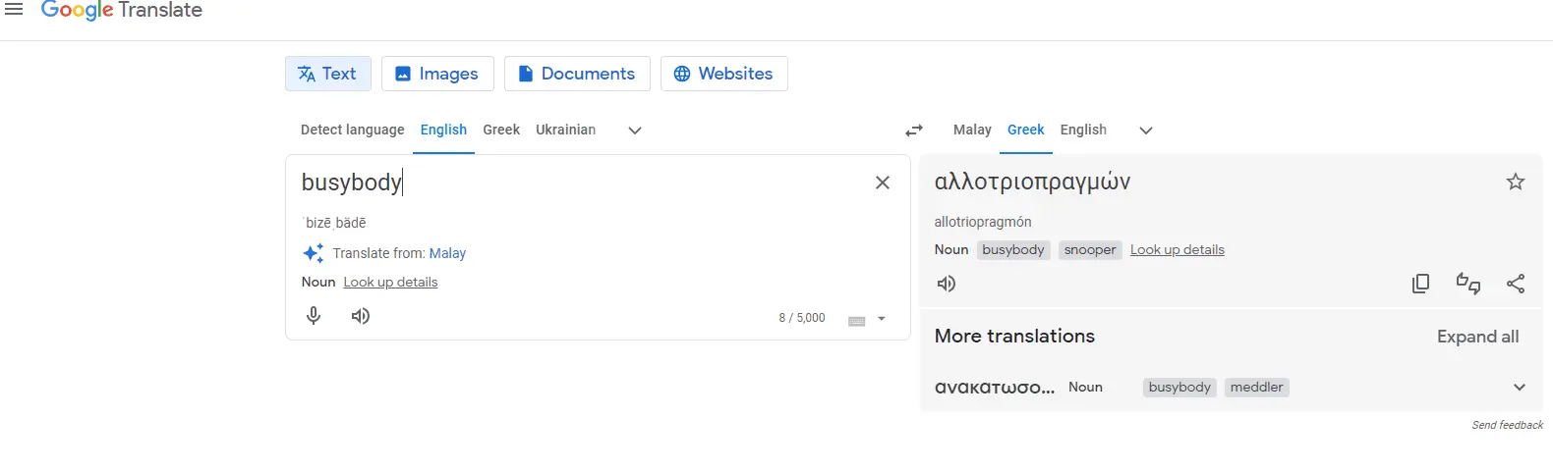The image size is (1553, 471).
Task: Open Send feedback link
Action: pyautogui.click(x=1508, y=425)
